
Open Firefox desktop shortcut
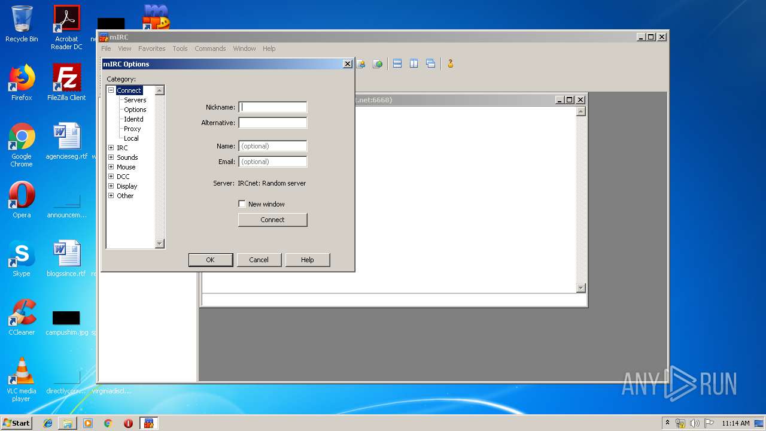point(22,83)
